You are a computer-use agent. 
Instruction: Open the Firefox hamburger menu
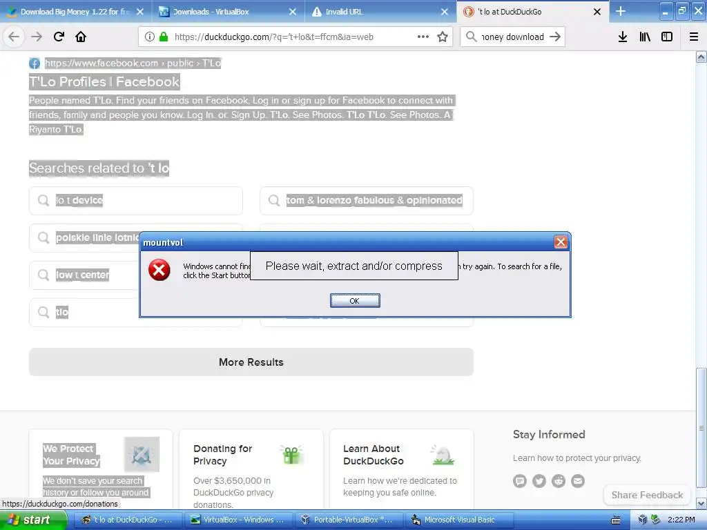(x=694, y=37)
